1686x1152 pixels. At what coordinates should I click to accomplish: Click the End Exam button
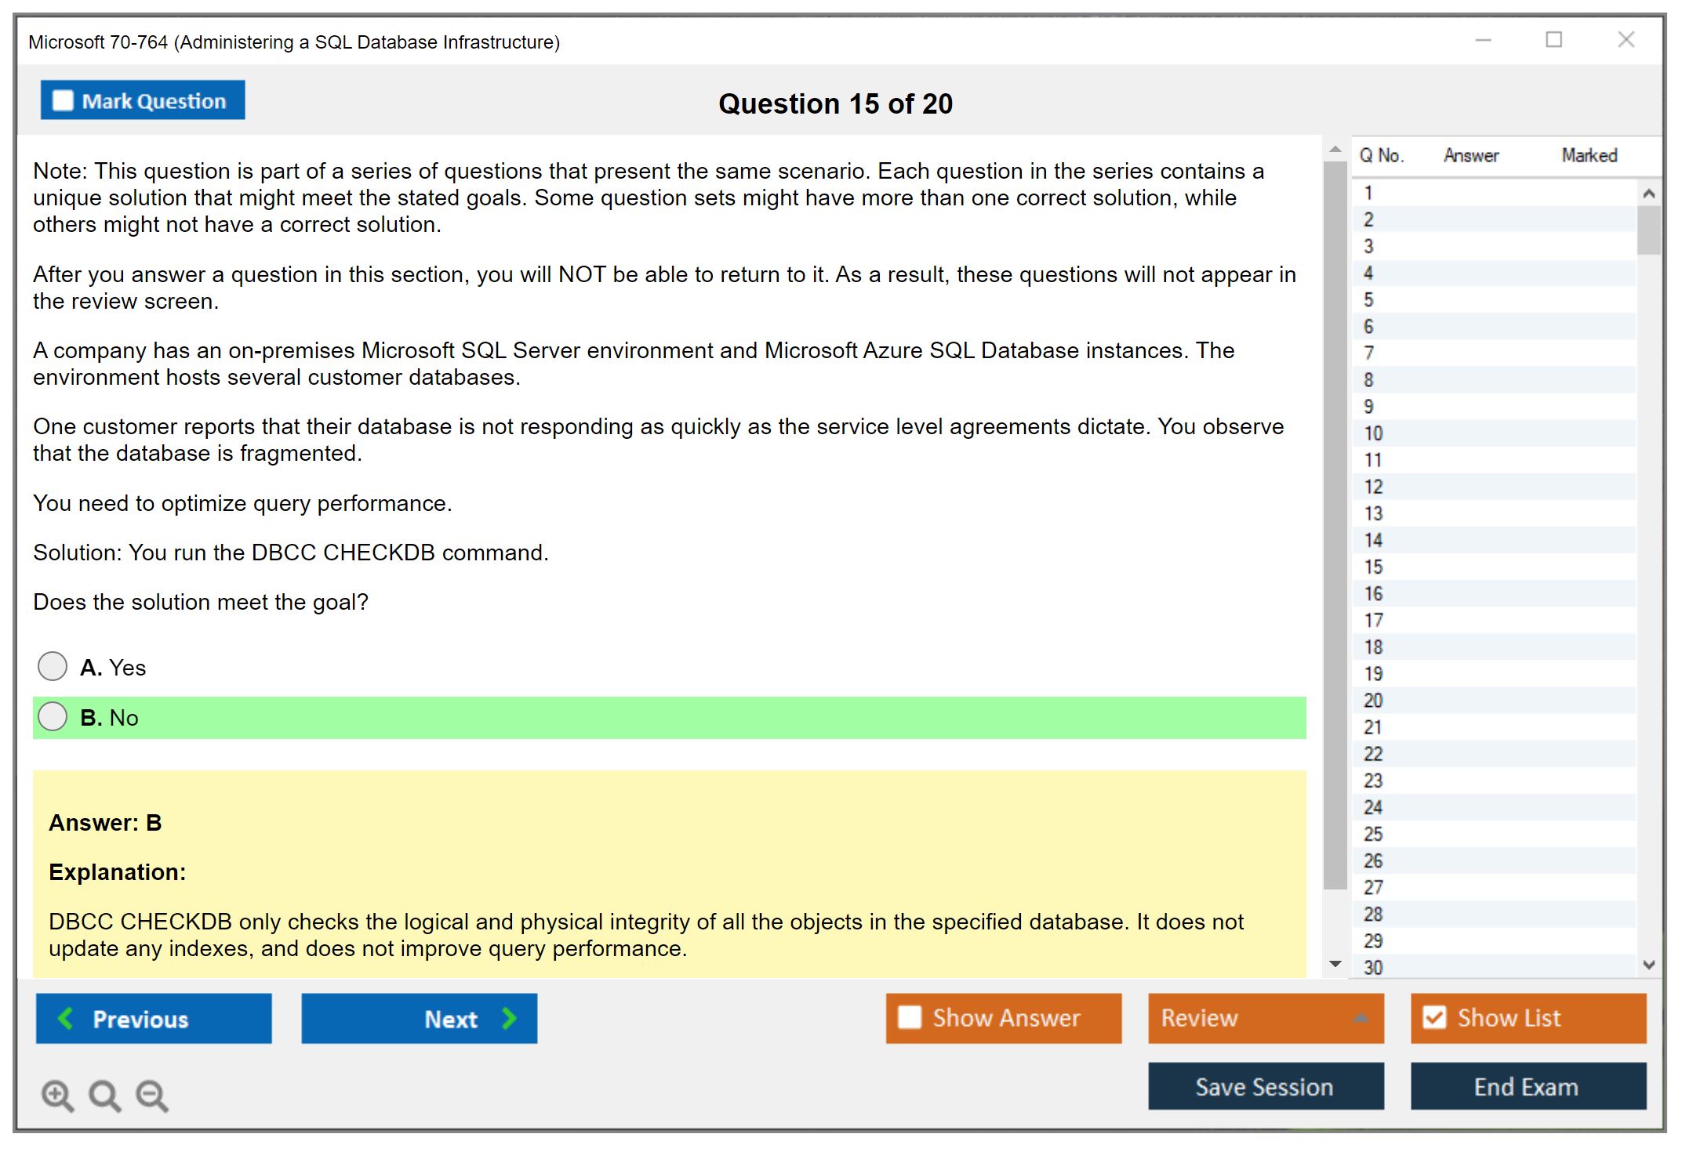click(1527, 1086)
